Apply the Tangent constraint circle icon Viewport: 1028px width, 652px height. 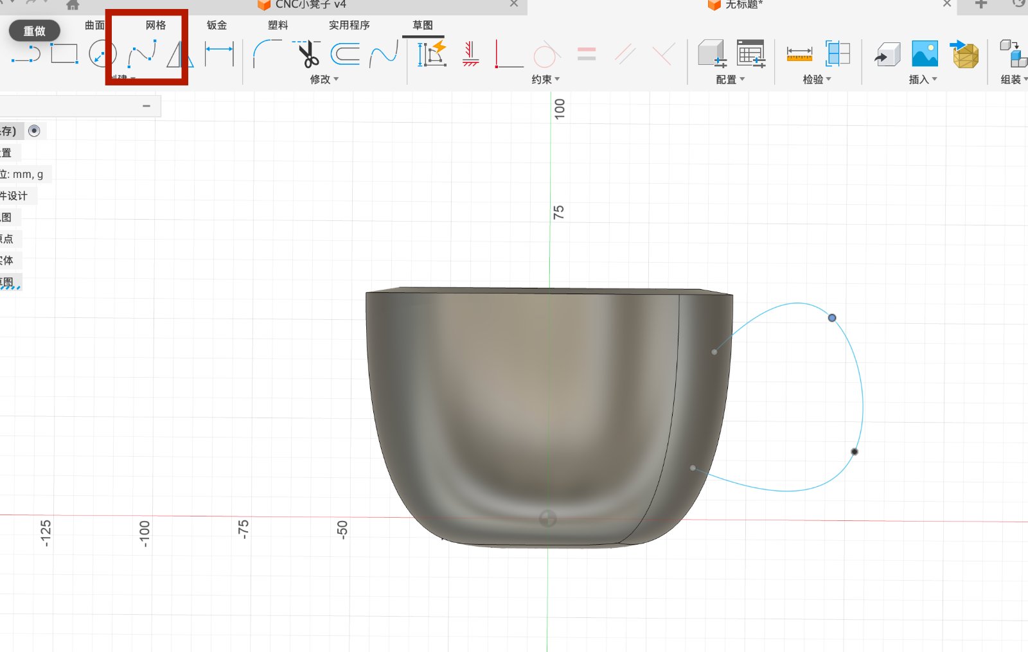pyautogui.click(x=545, y=55)
